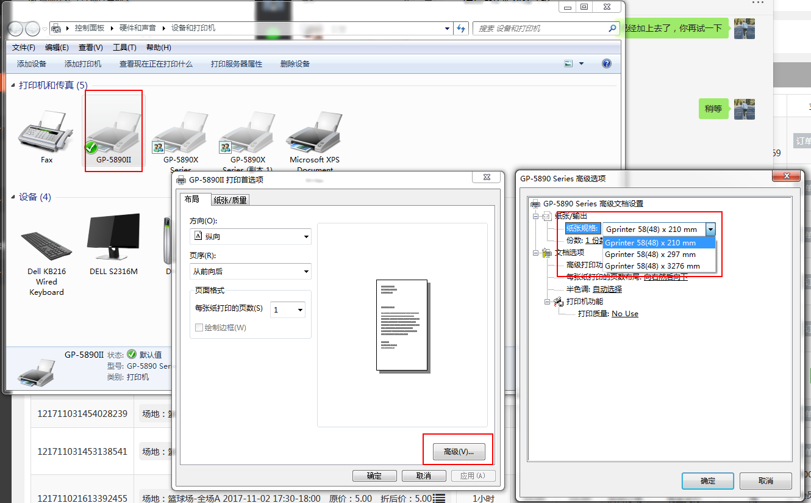The height and width of the screenshot is (503, 811).
Task: Click 打印服务器属性 in the toolbar
Action: (x=237, y=63)
